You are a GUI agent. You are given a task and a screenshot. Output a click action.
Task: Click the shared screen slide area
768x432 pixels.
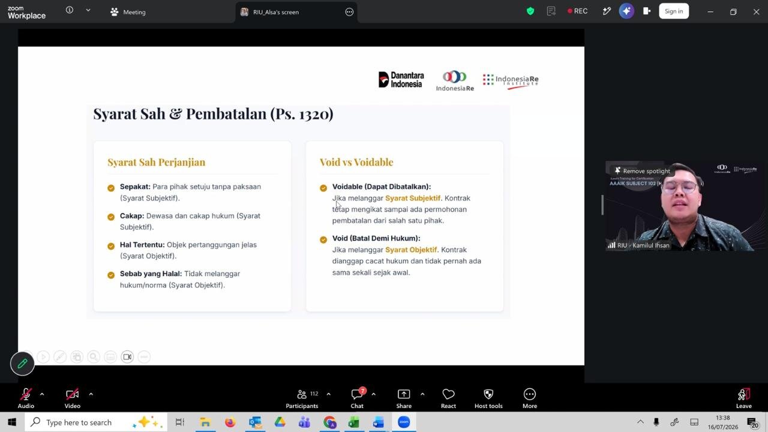point(301,206)
